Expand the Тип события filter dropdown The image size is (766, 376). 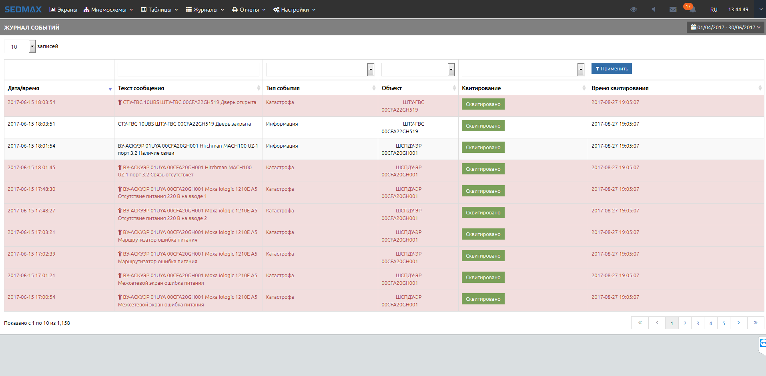pos(371,70)
